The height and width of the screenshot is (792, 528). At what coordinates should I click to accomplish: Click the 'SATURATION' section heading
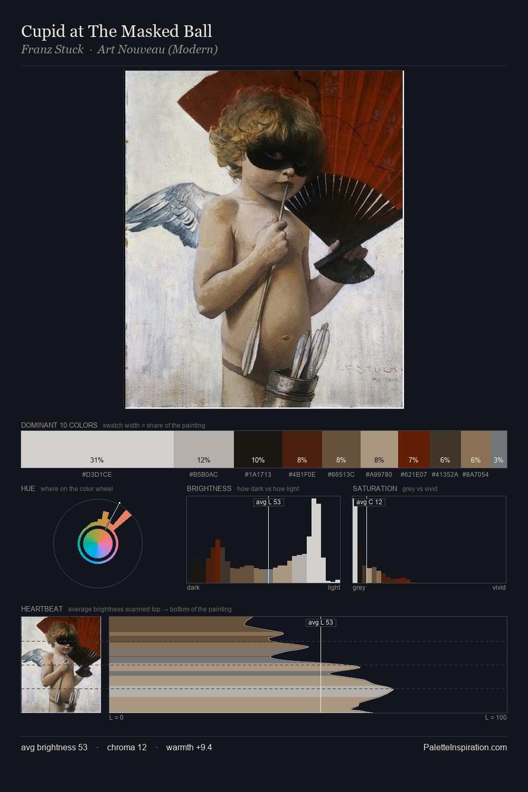tap(375, 488)
